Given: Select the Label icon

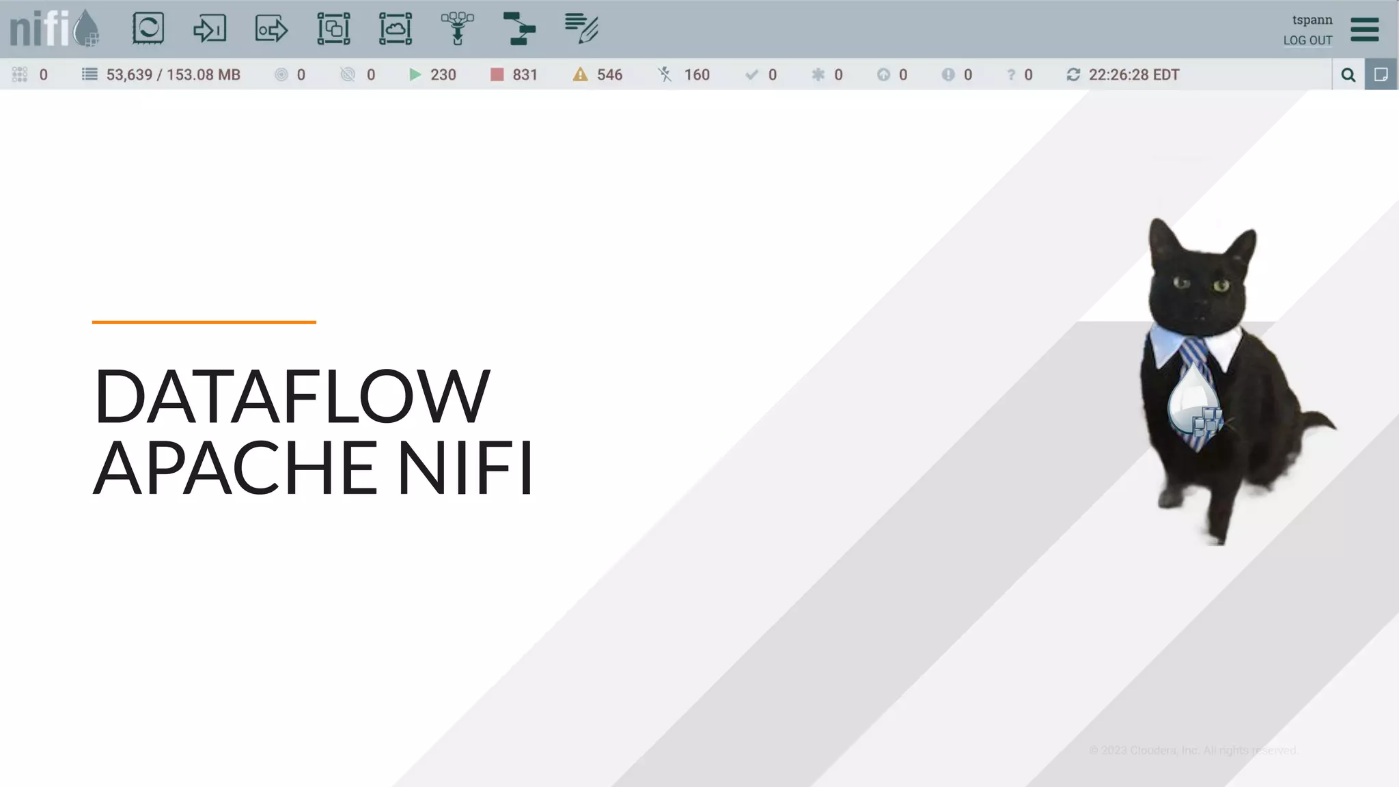Looking at the screenshot, I should pos(581,29).
